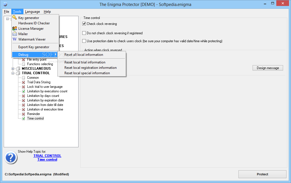Click the Enigma Protector title bar icon
291x183 pixels.
point(5,4)
